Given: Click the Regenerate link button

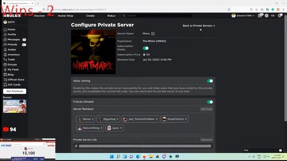Looking at the screenshot, I should point(206,140).
